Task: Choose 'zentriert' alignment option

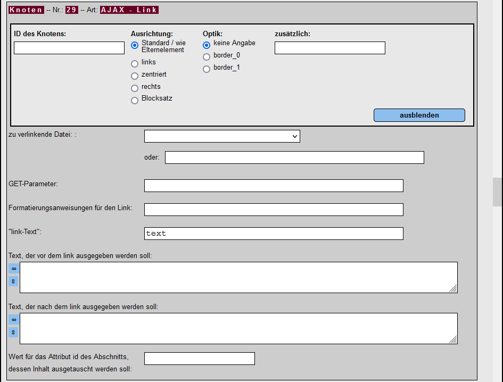Action: coord(135,76)
